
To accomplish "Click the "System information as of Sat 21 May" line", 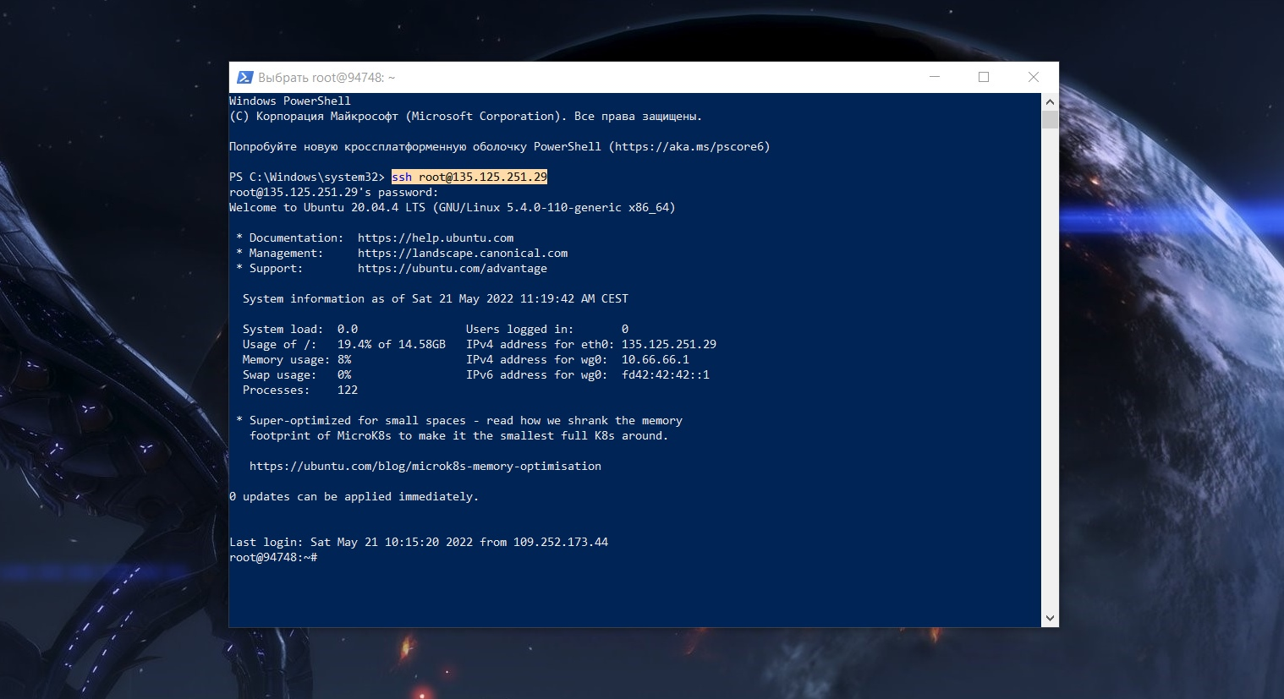I will click(x=436, y=298).
